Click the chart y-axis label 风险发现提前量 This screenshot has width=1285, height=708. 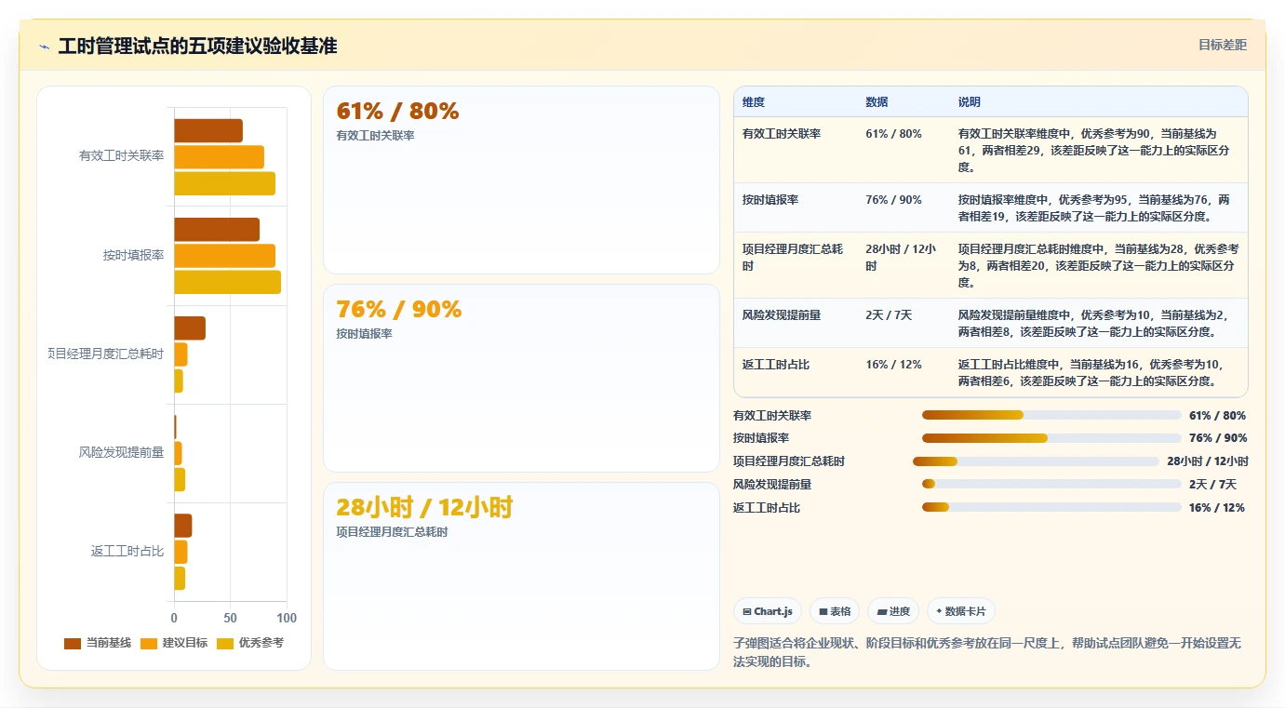(122, 452)
